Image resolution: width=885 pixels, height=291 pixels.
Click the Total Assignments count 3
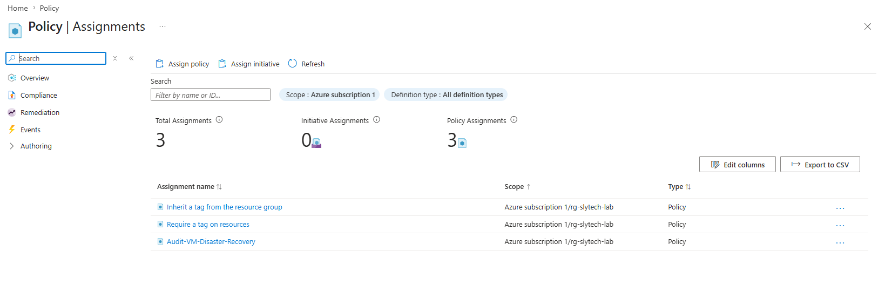pyautogui.click(x=160, y=140)
